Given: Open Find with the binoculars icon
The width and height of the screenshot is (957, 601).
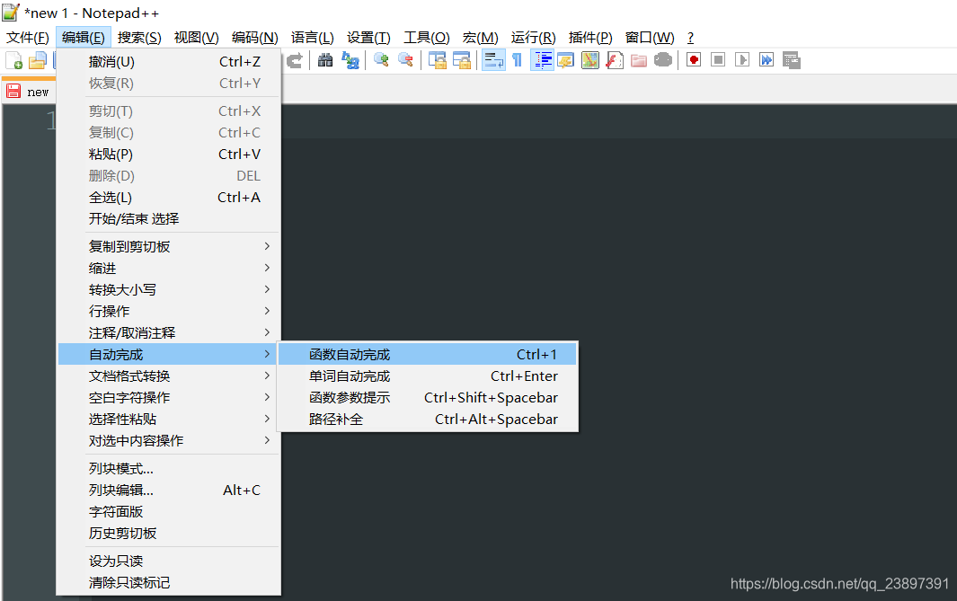Looking at the screenshot, I should point(325,60).
